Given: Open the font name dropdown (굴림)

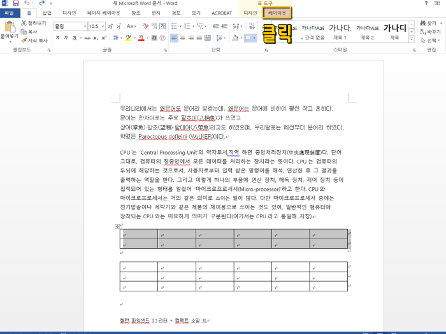Looking at the screenshot, I should (85, 27).
